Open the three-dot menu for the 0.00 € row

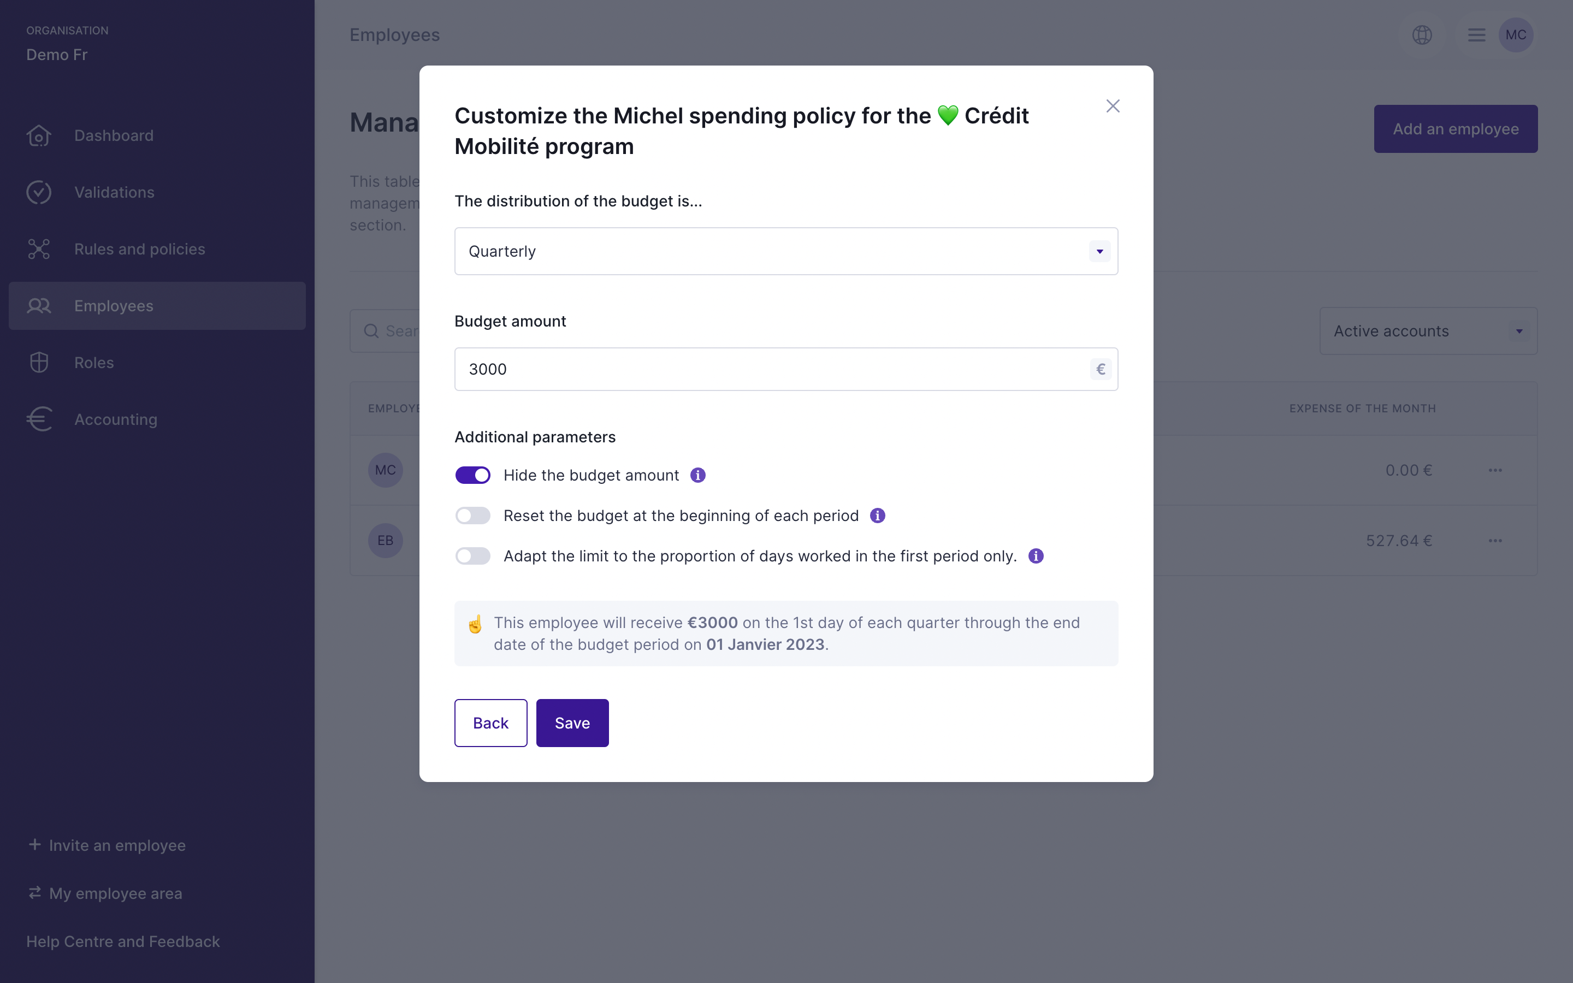pyautogui.click(x=1495, y=470)
